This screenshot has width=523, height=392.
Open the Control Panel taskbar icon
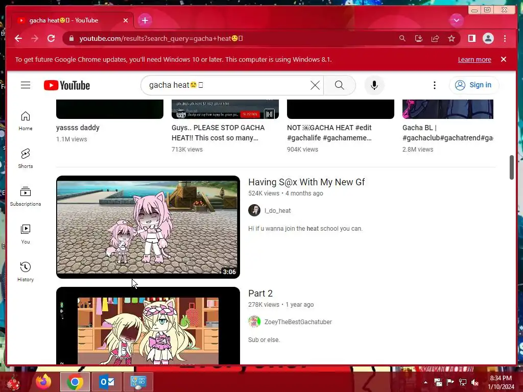coord(138,382)
